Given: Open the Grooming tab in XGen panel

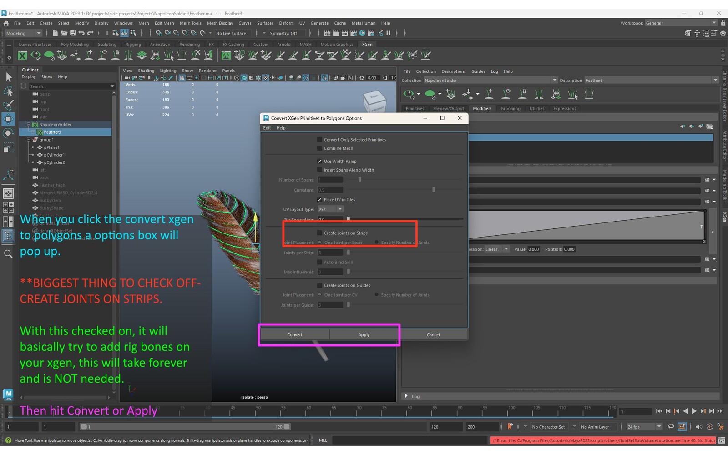Looking at the screenshot, I should [x=511, y=109].
